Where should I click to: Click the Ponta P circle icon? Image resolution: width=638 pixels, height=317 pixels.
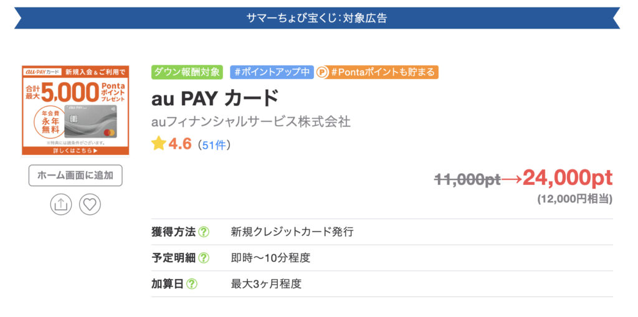click(322, 73)
